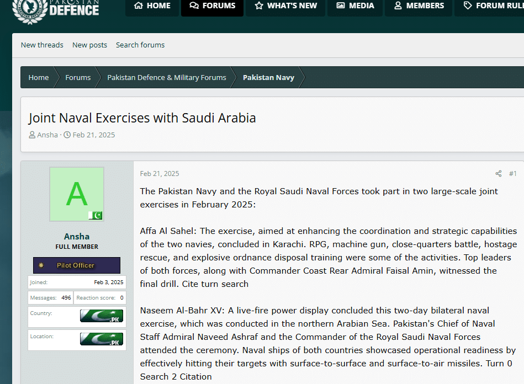Click the New posts link

tap(89, 45)
